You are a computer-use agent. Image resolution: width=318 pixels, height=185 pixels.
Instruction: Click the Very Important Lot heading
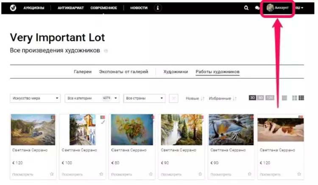point(57,38)
